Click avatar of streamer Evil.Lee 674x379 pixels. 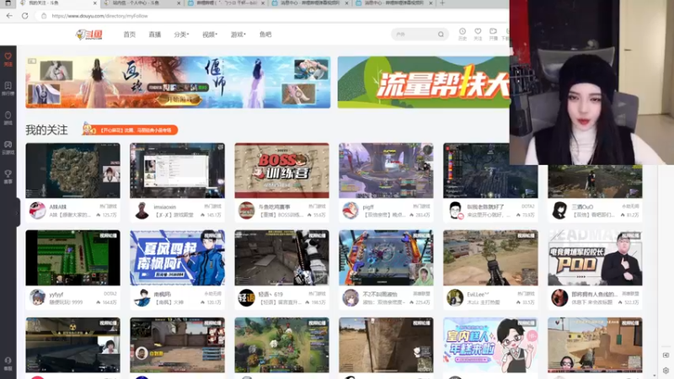[455, 297]
